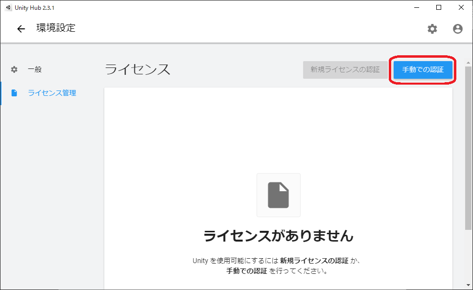Minimize the Unity Hub window
473x290 pixels.
pyautogui.click(x=417, y=7)
